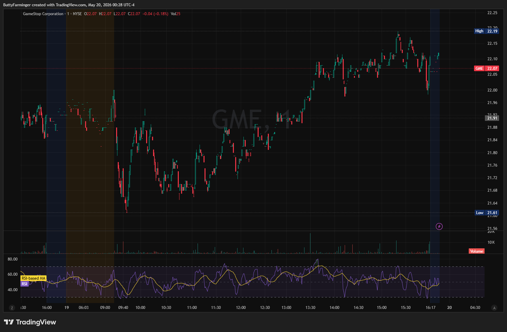
Task: Click the 09:40 time axis label
Action: [x=123, y=308]
